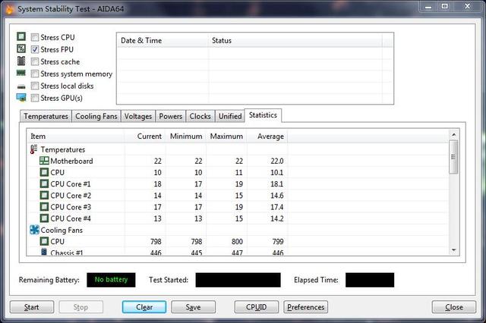Click the CPU Core #4 average 14.2
The width and height of the screenshot is (486, 323).
tap(277, 218)
